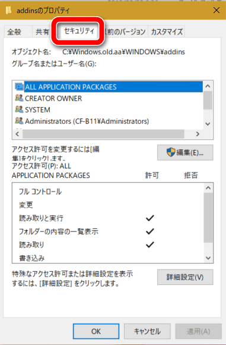226x345 pixels.
Task: Select the セキュリティ tab
Action: pyautogui.click(x=78, y=31)
